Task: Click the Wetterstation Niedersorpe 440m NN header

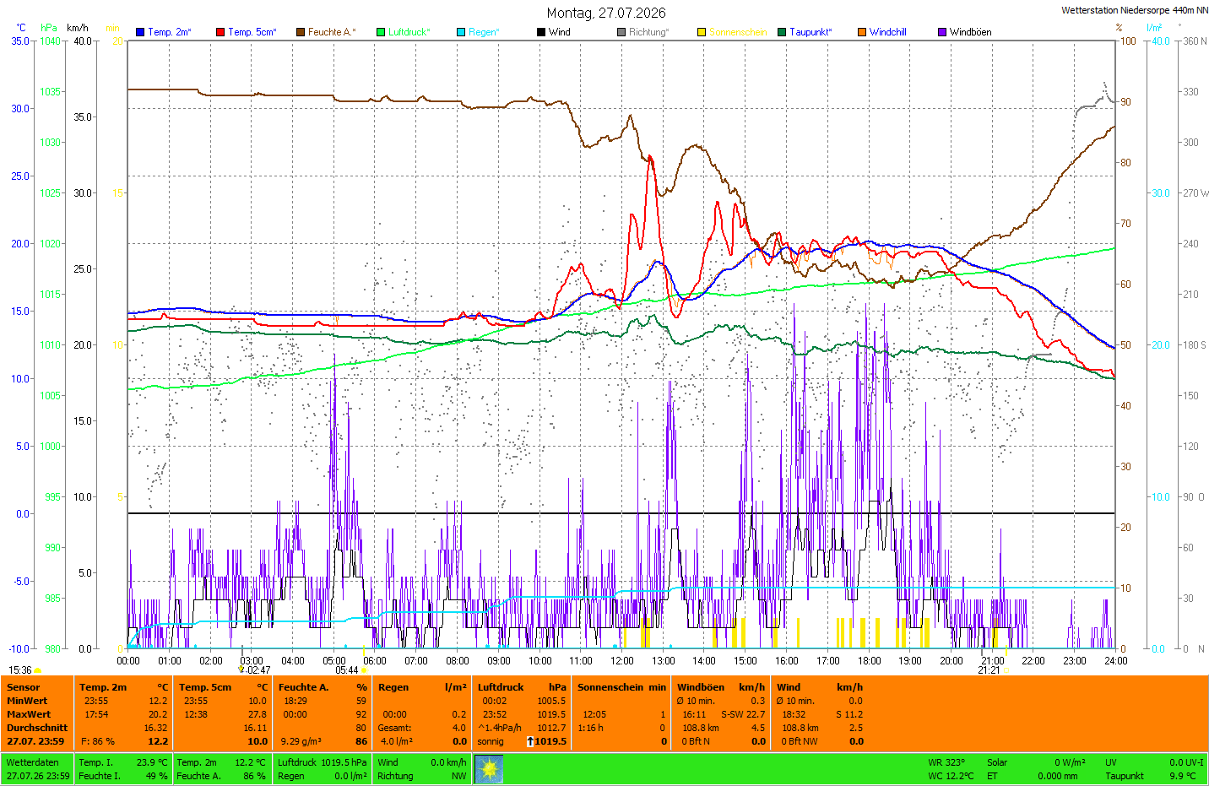Action: pyautogui.click(x=1135, y=10)
